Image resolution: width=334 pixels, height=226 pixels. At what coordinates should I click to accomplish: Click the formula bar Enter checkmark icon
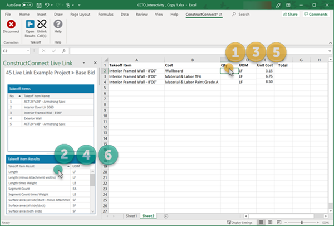point(53,51)
